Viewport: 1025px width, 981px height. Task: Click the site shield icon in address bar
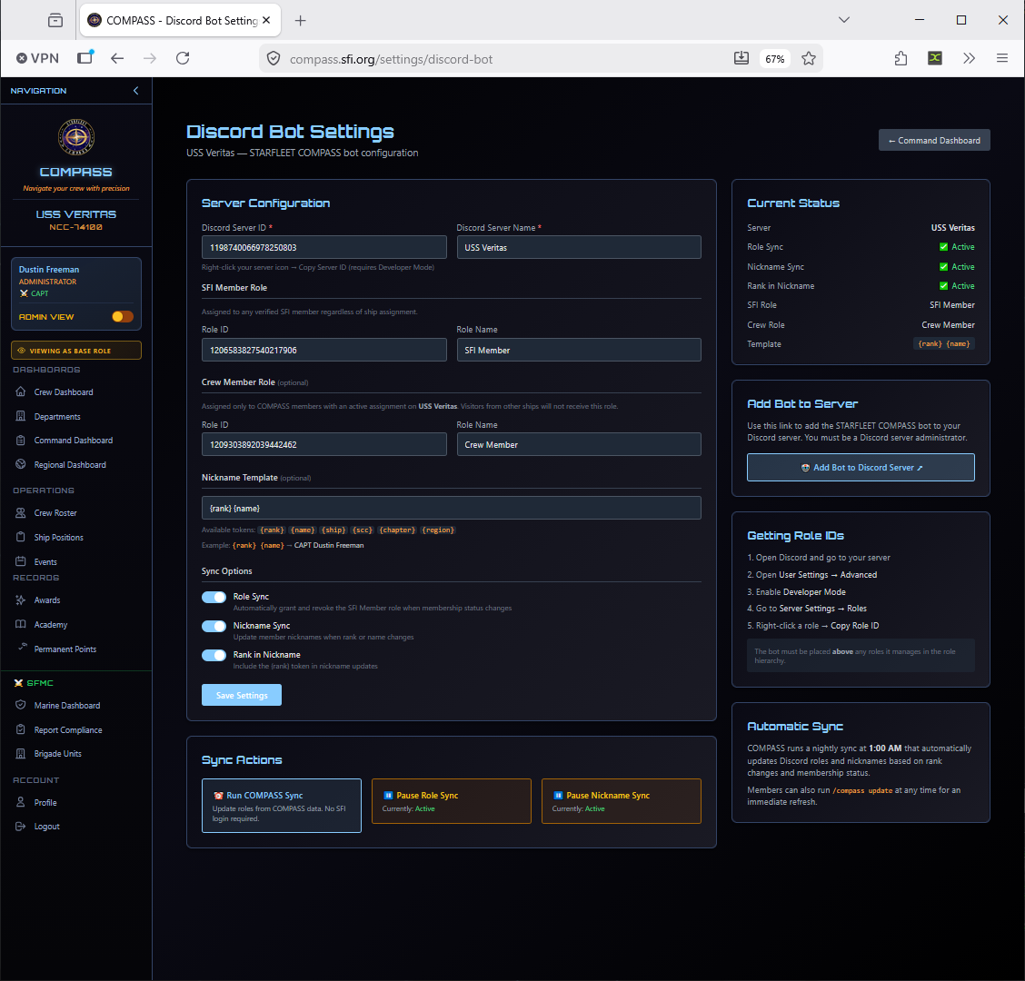click(x=274, y=58)
